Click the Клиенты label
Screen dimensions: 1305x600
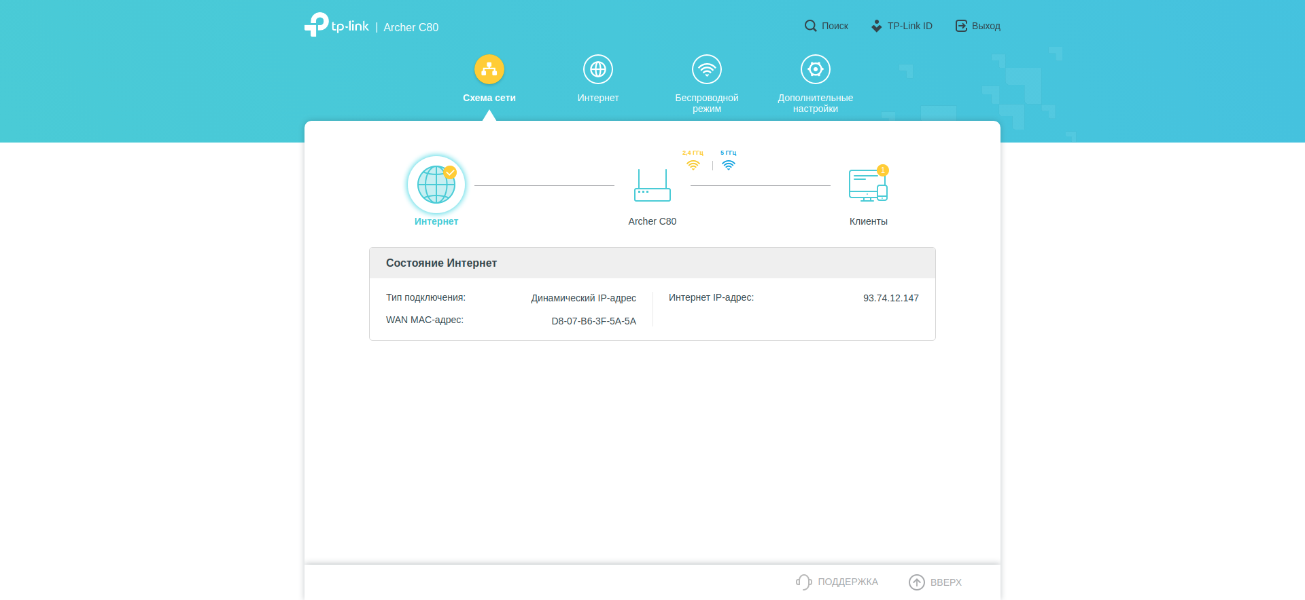point(869,221)
